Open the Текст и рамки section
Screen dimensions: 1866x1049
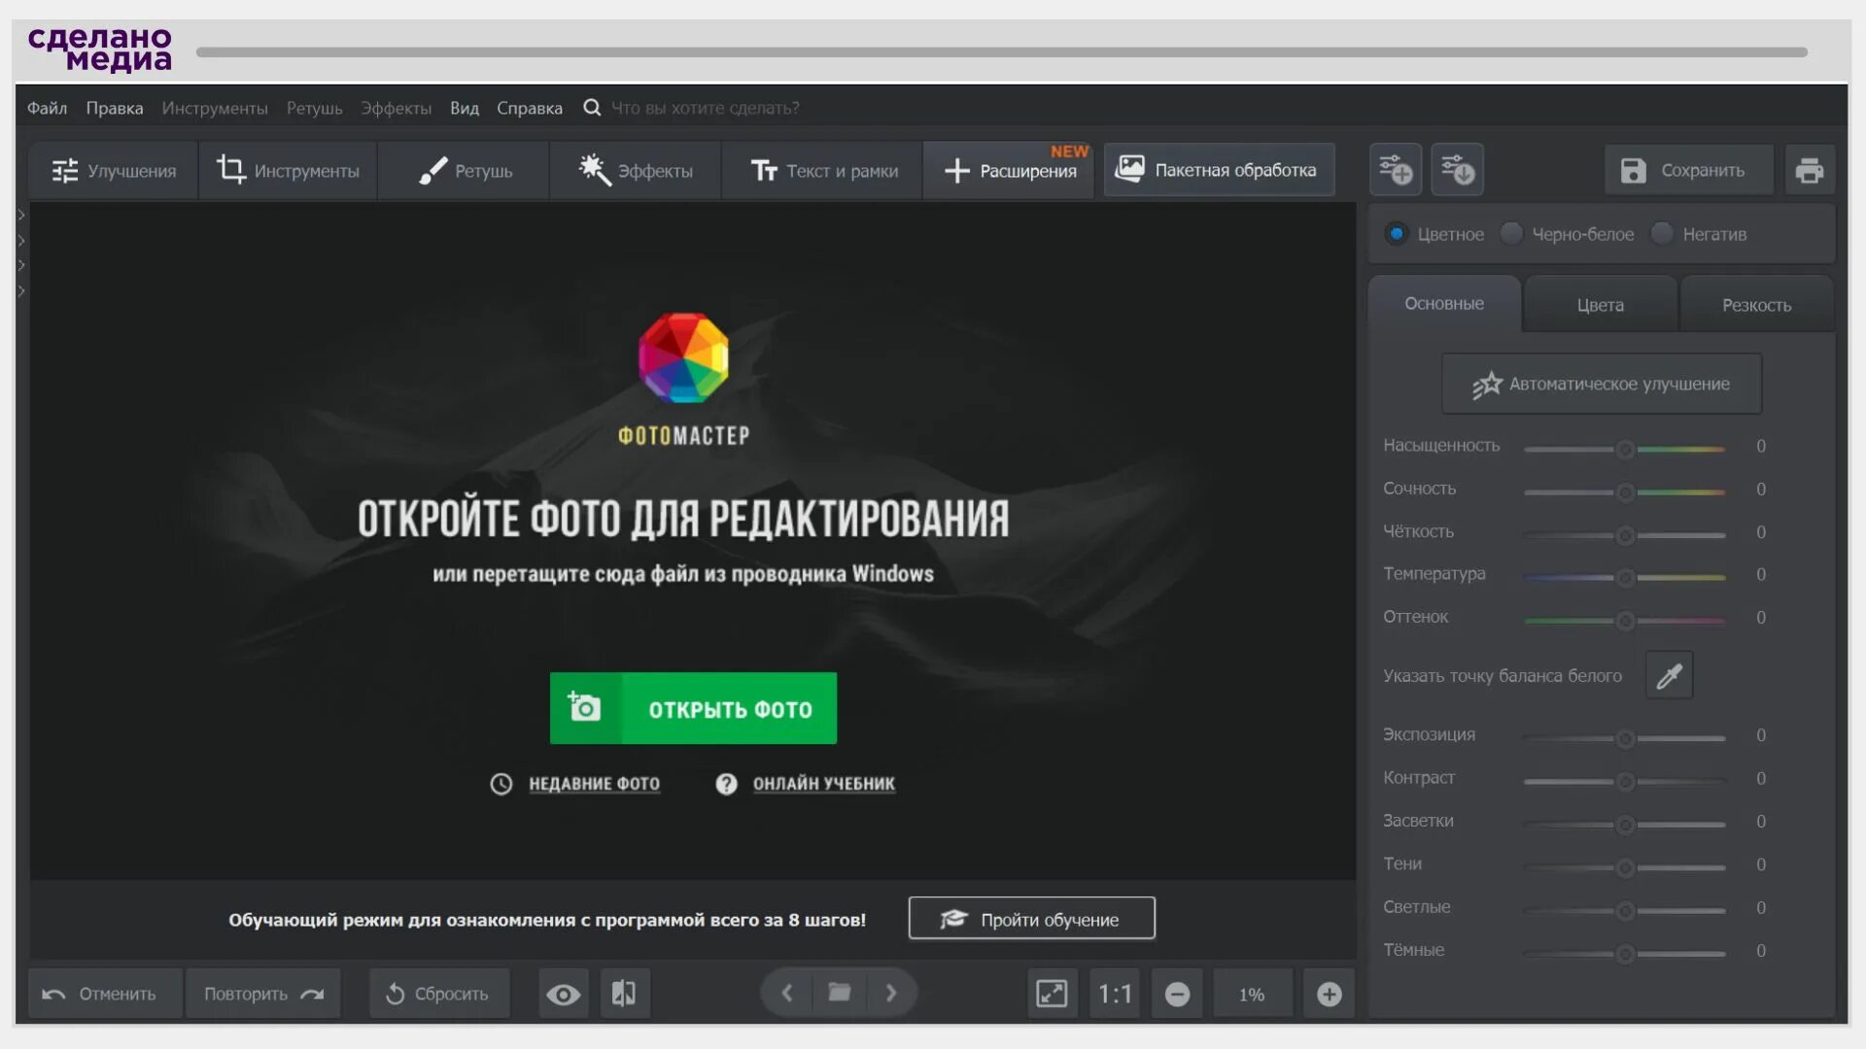[x=823, y=171]
